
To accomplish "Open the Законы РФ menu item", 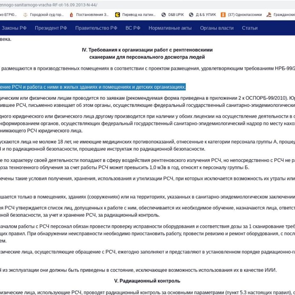I will (14, 28).
